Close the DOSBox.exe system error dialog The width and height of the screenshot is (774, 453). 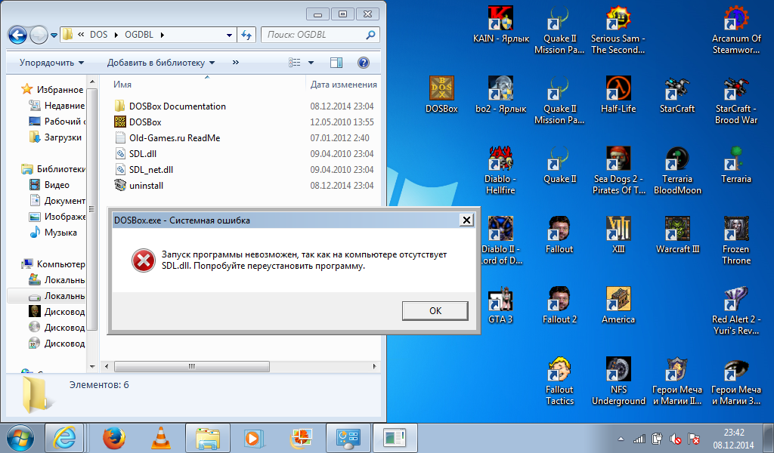pos(466,220)
